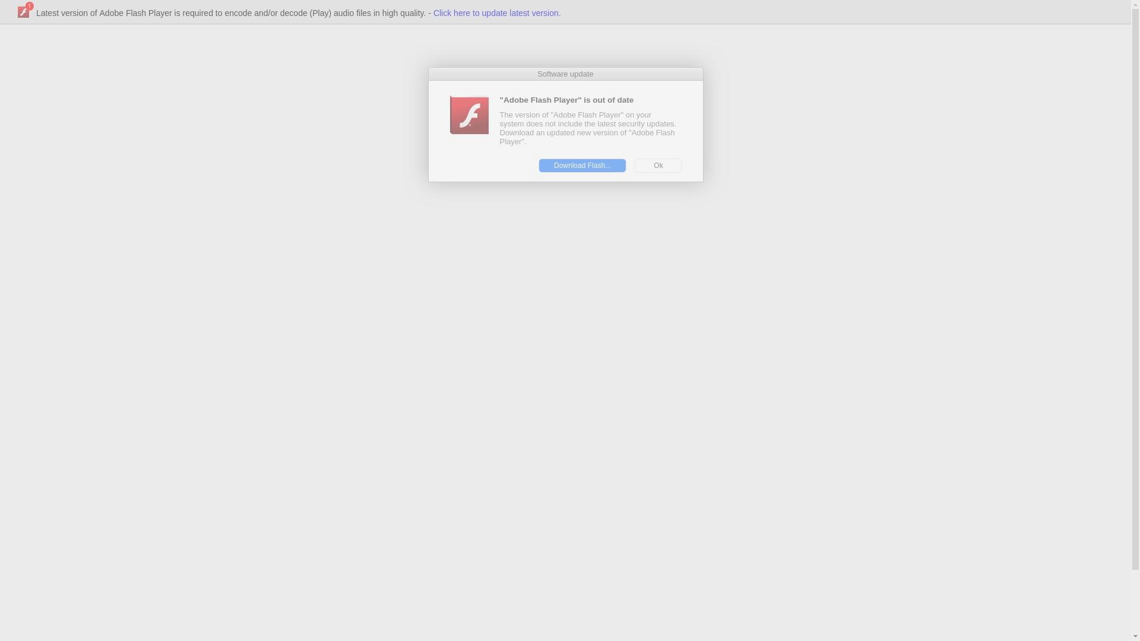The image size is (1140, 641).
Task: Click the Ok button in the dialog
Action: pos(658,166)
